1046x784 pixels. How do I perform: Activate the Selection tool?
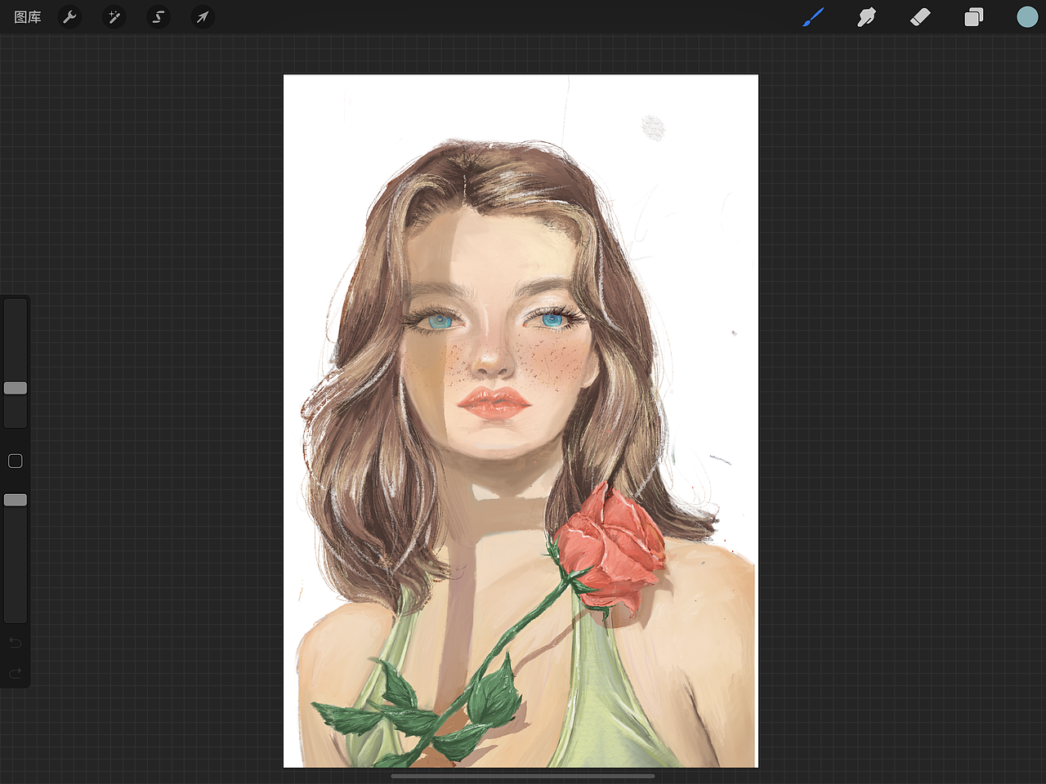pos(159,17)
